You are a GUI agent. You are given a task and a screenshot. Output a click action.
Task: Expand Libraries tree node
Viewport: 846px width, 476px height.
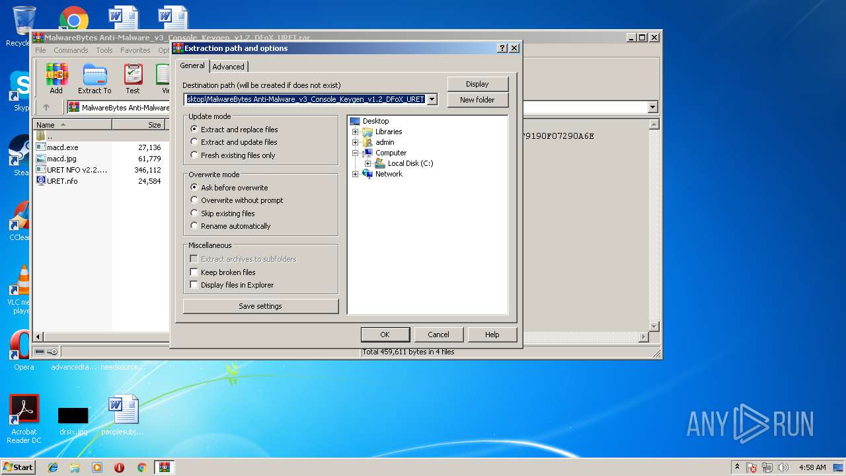click(355, 132)
